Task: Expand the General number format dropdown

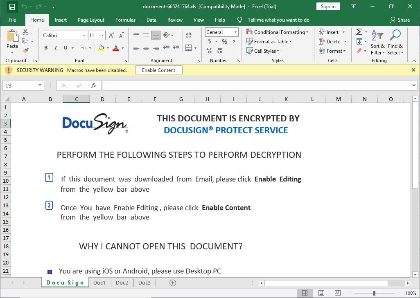Action: click(x=235, y=32)
